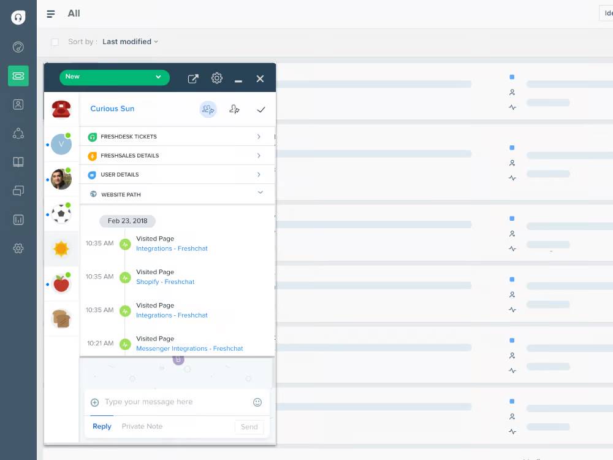
Task: Click the reassign agent icon
Action: [234, 109]
